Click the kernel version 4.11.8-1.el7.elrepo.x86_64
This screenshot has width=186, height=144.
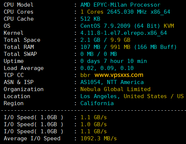tap(123, 33)
